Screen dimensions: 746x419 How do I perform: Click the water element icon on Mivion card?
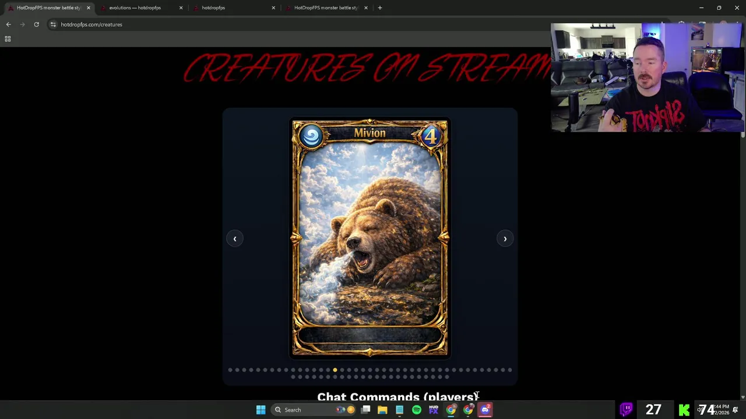coord(311,136)
